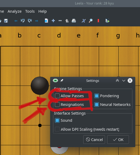The image size is (140, 155).
Task: Click the redo curved arrow icon
Action: click(x=30, y=21)
